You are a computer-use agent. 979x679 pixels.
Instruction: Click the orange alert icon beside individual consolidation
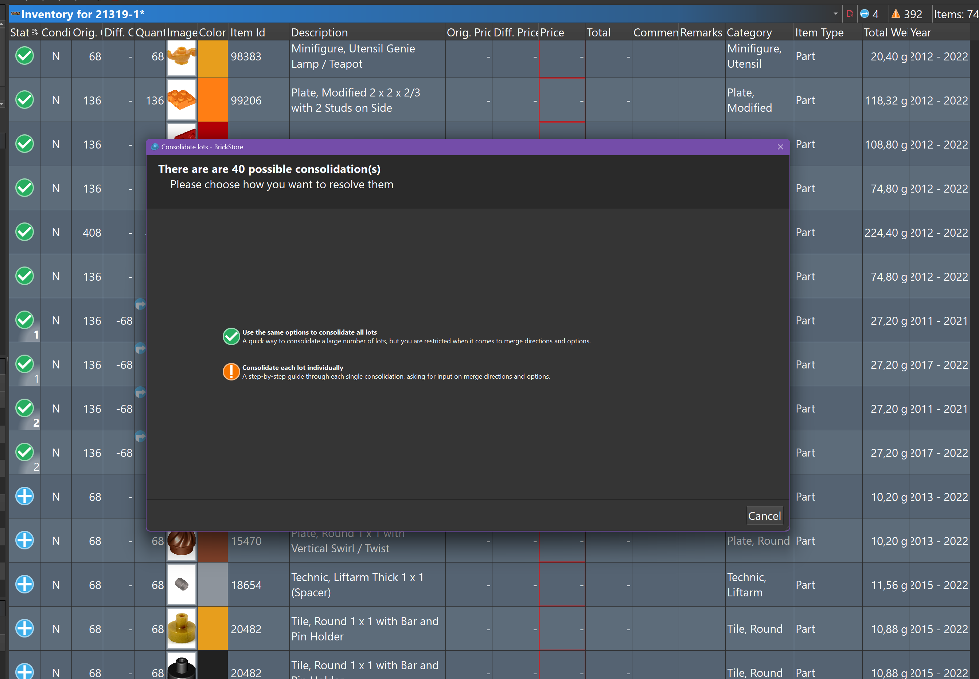231,371
